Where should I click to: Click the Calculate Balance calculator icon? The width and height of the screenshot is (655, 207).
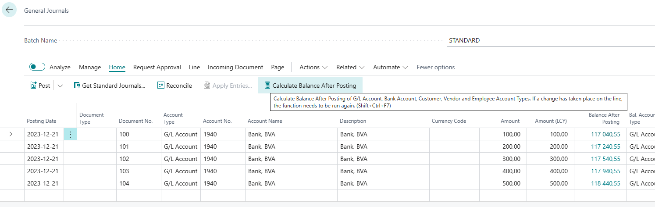point(267,86)
